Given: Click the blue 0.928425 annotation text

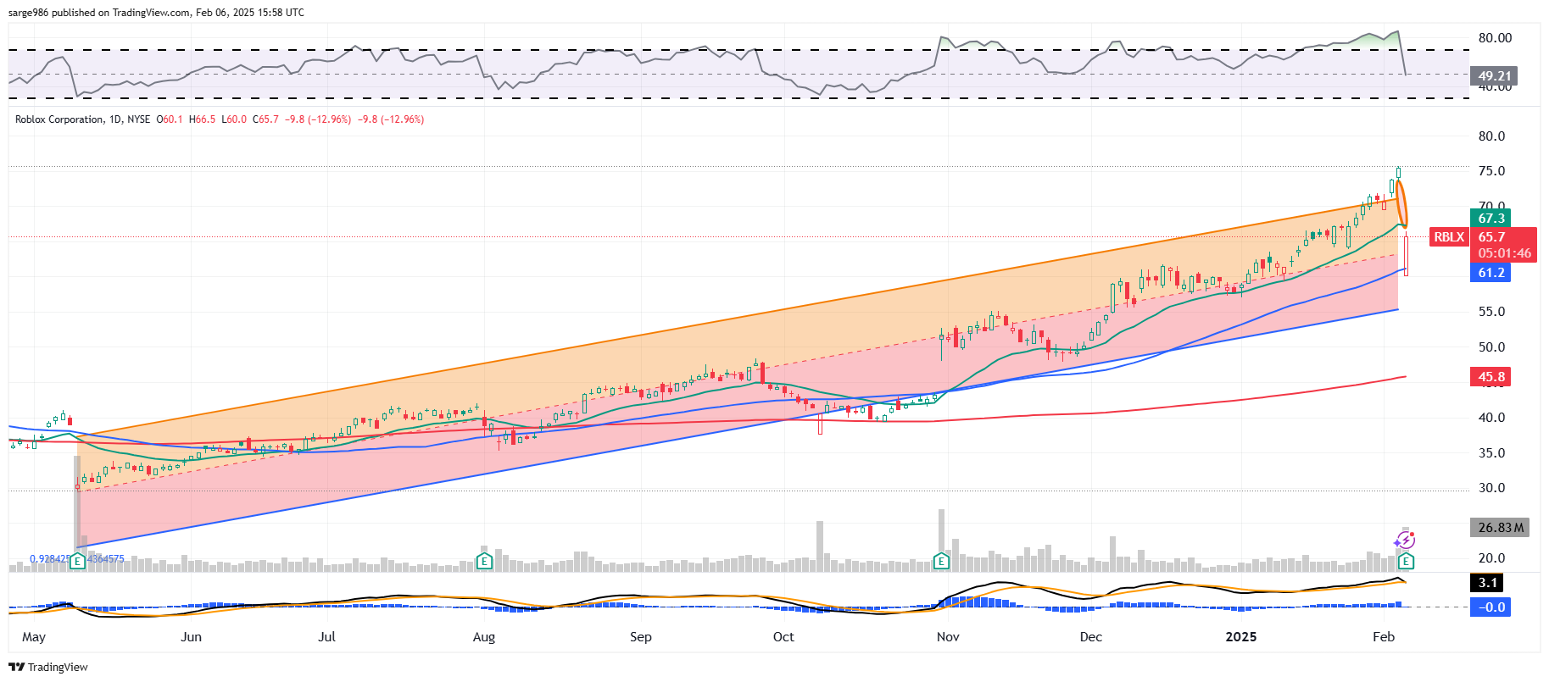Looking at the screenshot, I should pos(49,559).
